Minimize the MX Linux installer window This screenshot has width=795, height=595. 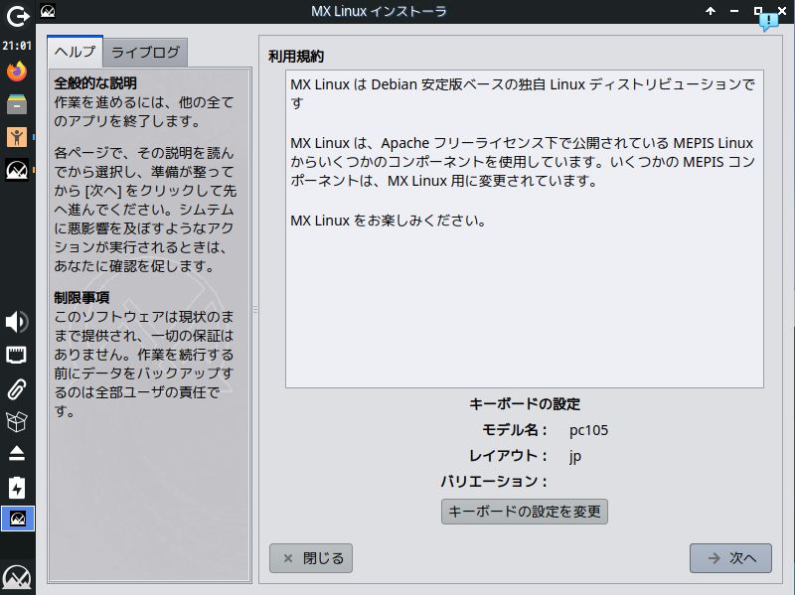[734, 11]
